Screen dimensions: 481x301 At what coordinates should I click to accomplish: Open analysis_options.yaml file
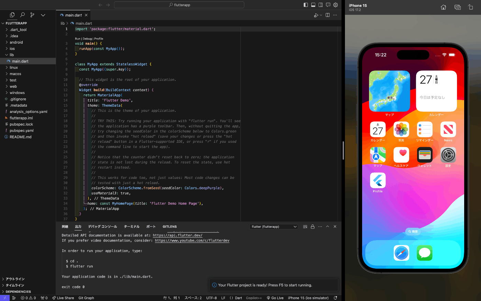tap(28, 111)
